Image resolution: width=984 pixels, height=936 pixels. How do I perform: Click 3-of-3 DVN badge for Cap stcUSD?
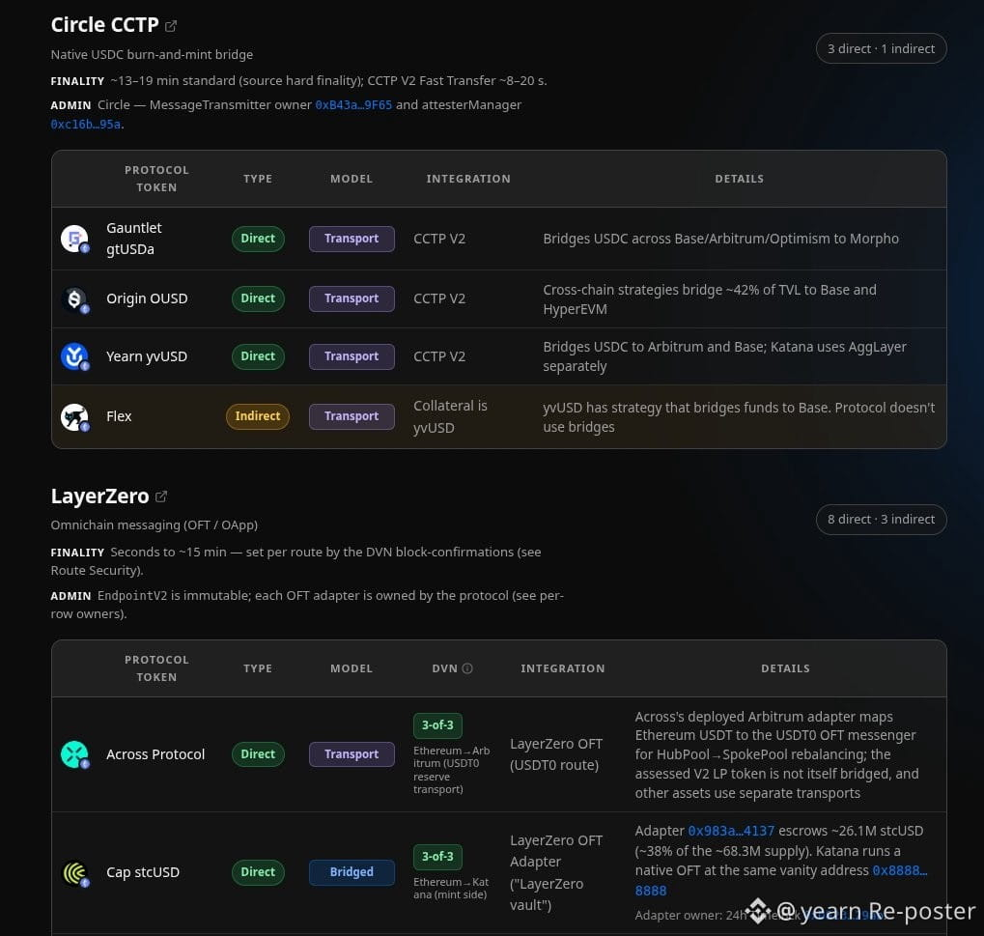437,857
